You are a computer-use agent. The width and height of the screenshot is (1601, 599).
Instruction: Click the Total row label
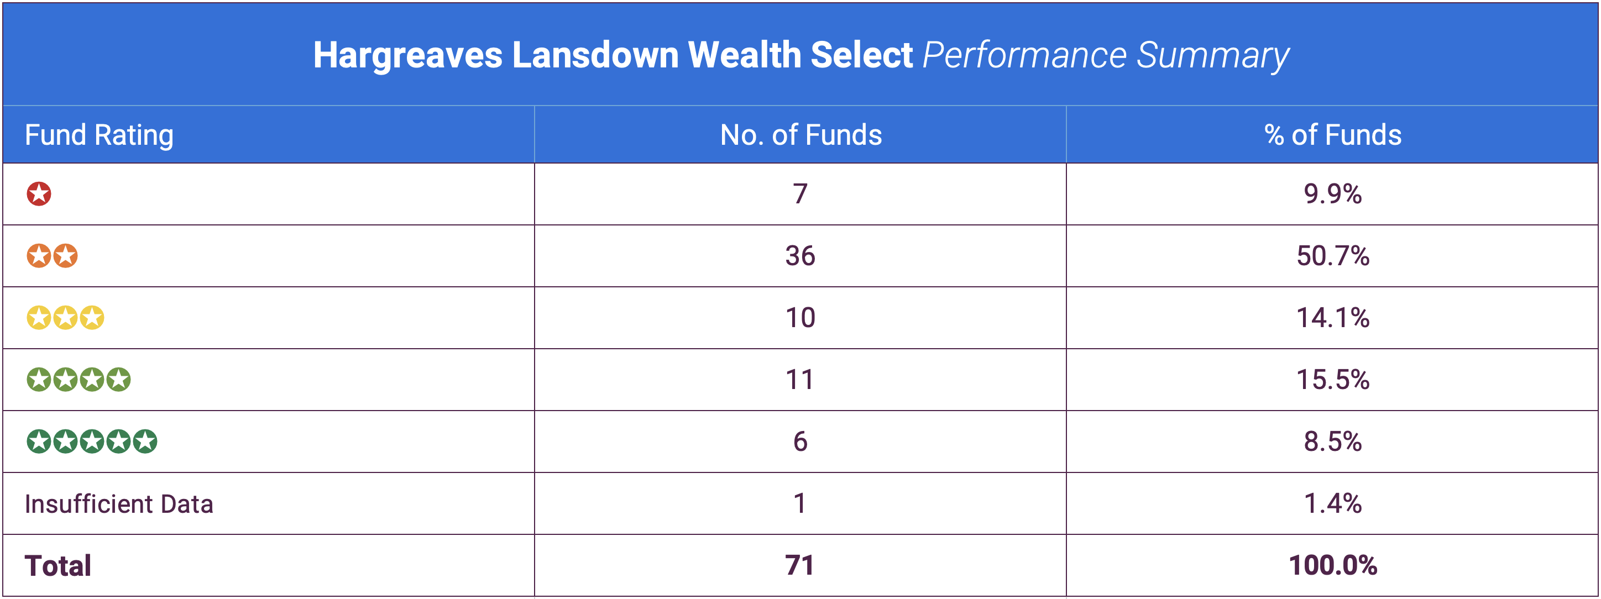point(58,565)
